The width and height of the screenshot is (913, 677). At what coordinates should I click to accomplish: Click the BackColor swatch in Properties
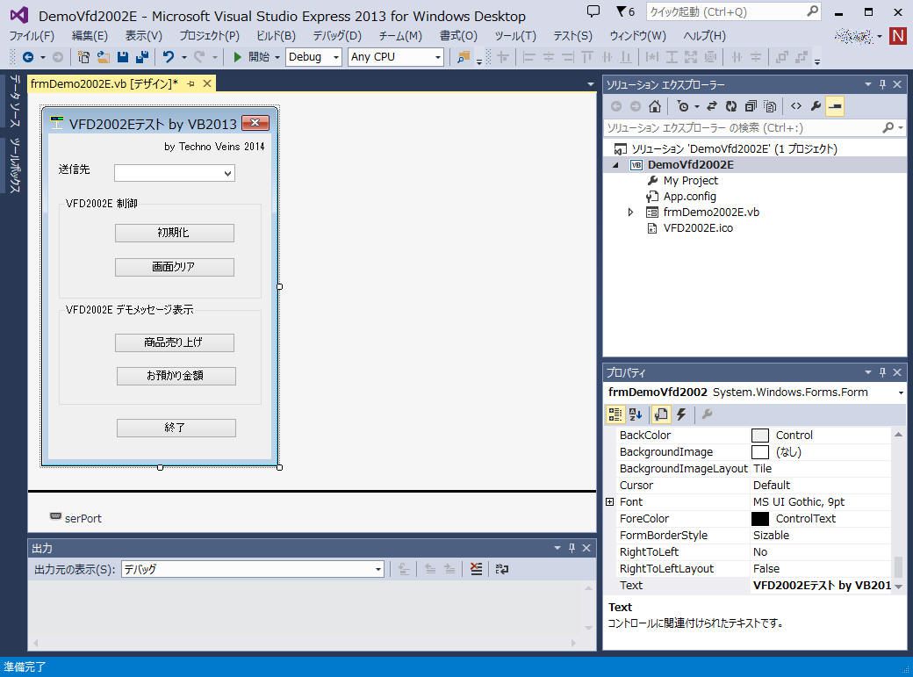click(x=760, y=436)
